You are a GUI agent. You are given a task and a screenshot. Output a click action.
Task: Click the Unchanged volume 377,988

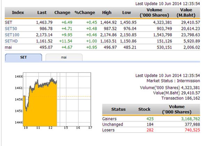pyautogui.click(x=193, y=124)
